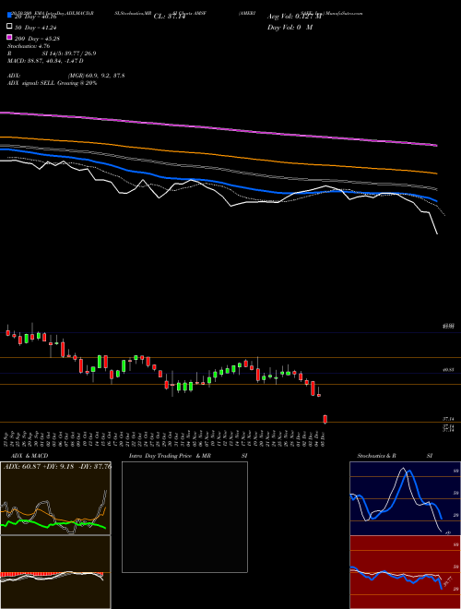461x609 pixels.
Task: Select the '200 Day - 45.28' label
Action: (37, 39)
